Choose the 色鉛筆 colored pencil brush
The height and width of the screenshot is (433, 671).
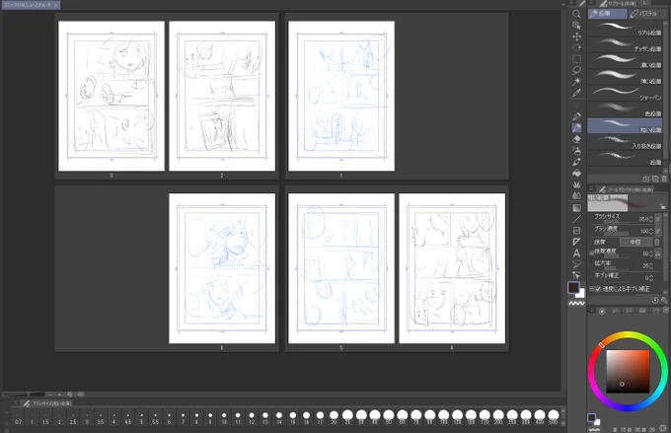[625, 109]
